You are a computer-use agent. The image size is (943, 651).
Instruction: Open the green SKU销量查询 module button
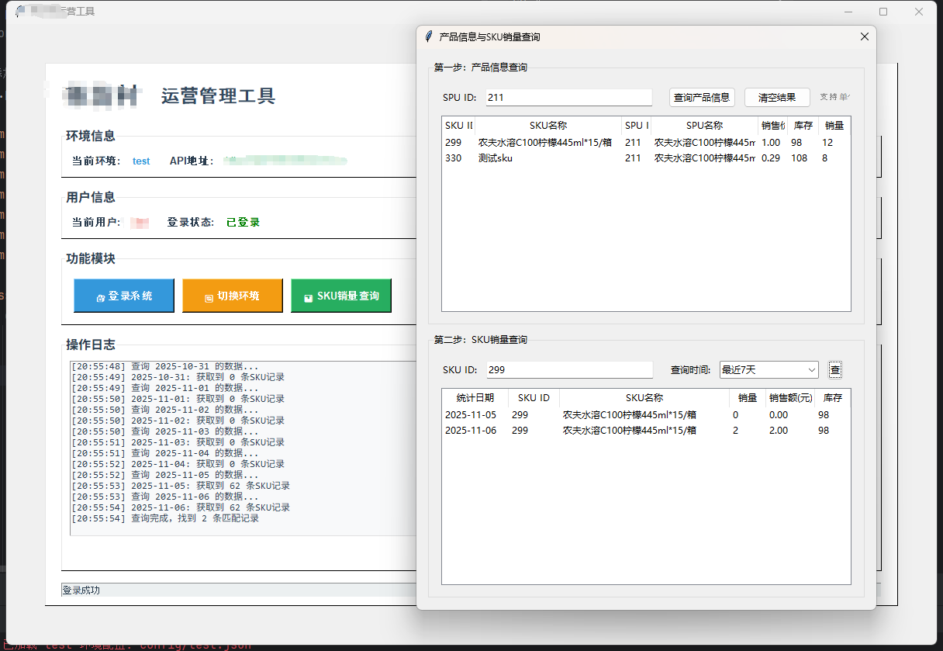click(x=341, y=296)
